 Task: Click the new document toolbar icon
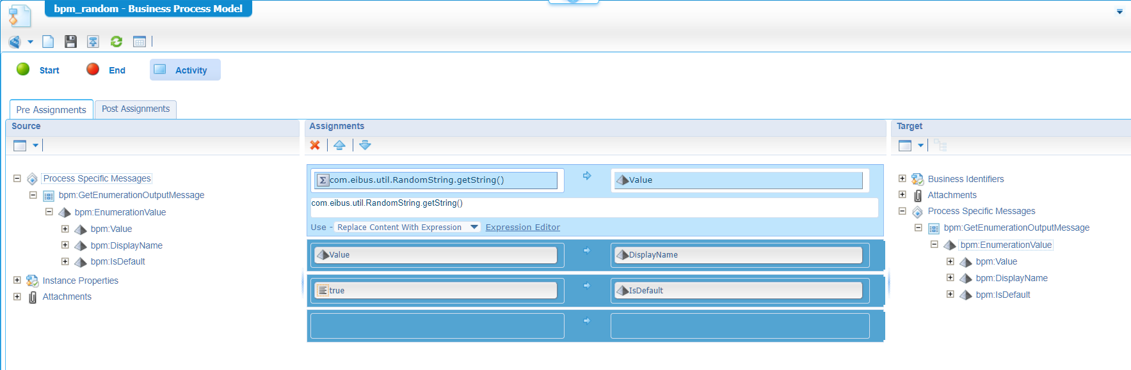48,42
